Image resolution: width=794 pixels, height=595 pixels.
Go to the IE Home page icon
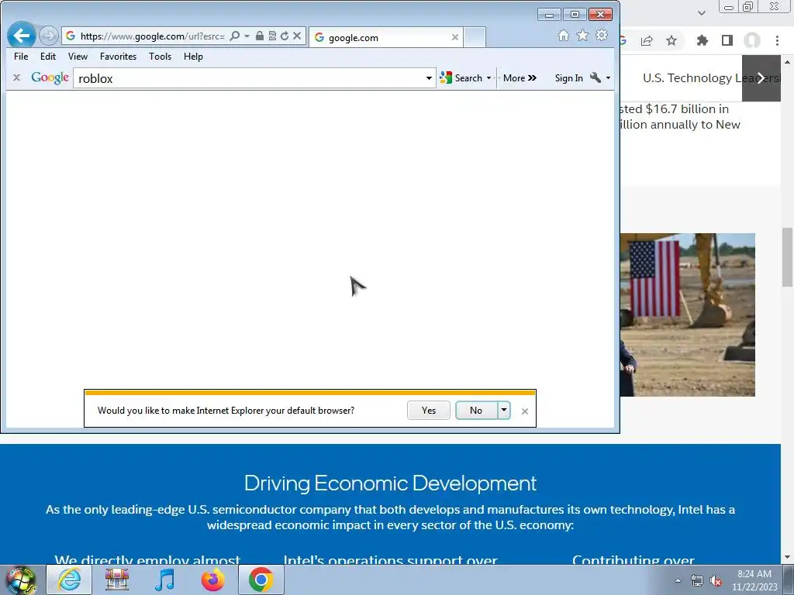coord(564,36)
